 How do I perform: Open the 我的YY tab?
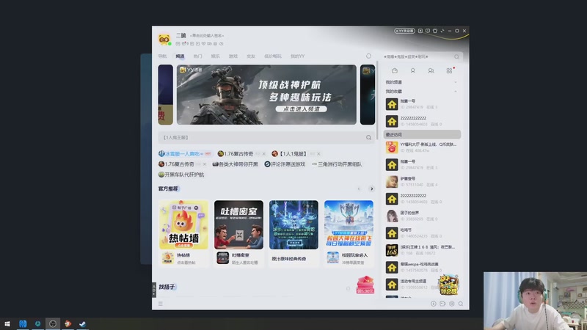[x=298, y=56]
